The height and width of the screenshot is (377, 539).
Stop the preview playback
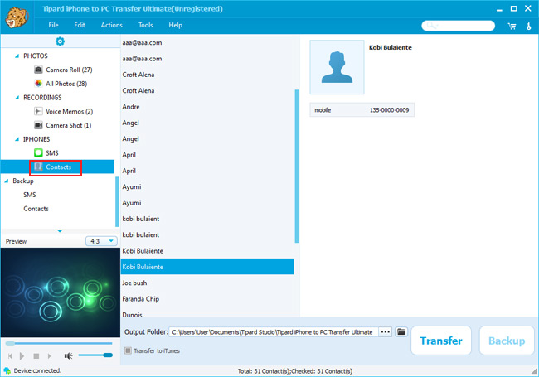pyautogui.click(x=36, y=356)
